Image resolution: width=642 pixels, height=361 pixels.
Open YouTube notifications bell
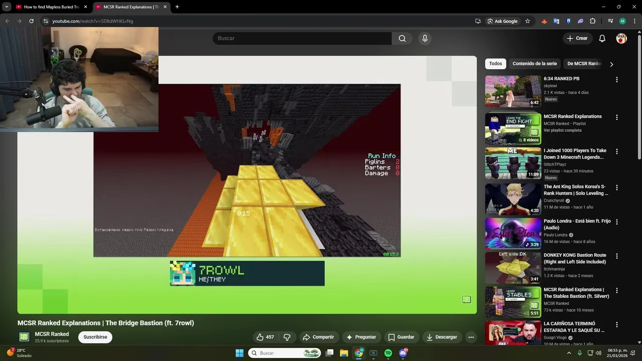[602, 39]
